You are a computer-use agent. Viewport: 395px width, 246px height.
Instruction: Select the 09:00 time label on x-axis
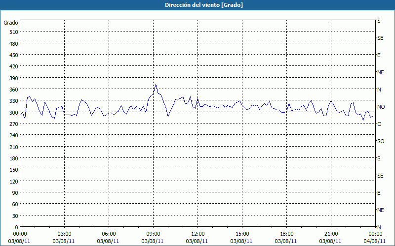153,234
